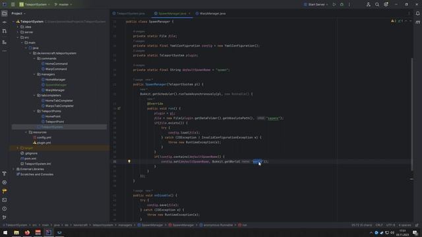Click the override gutter icon at run()

pos(119,109)
